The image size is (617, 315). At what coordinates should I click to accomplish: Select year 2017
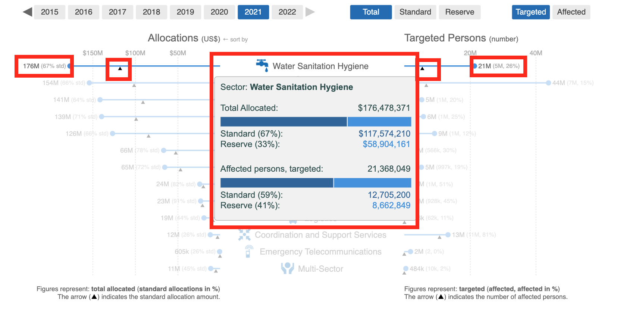(118, 12)
